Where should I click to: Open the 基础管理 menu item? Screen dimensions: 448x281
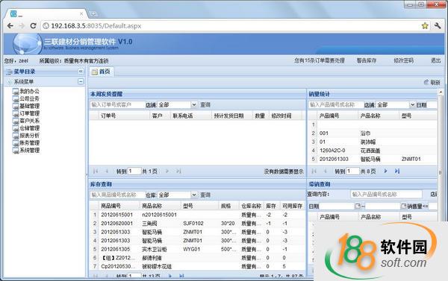coord(29,106)
